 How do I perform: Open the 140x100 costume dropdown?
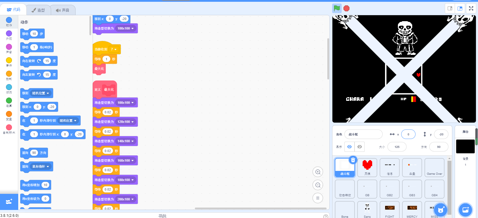126,141
